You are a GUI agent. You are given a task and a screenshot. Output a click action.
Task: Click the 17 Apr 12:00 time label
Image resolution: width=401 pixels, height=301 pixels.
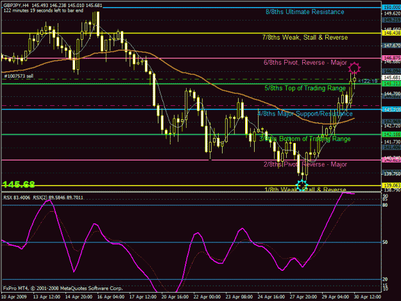(143, 297)
